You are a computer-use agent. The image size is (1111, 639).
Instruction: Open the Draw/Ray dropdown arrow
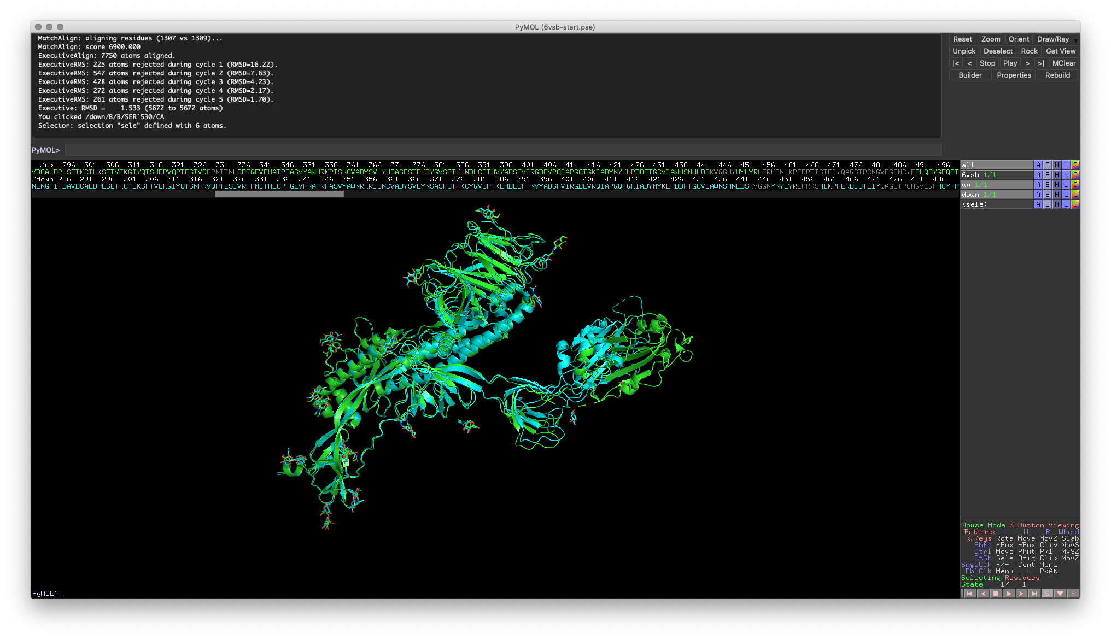[1075, 40]
